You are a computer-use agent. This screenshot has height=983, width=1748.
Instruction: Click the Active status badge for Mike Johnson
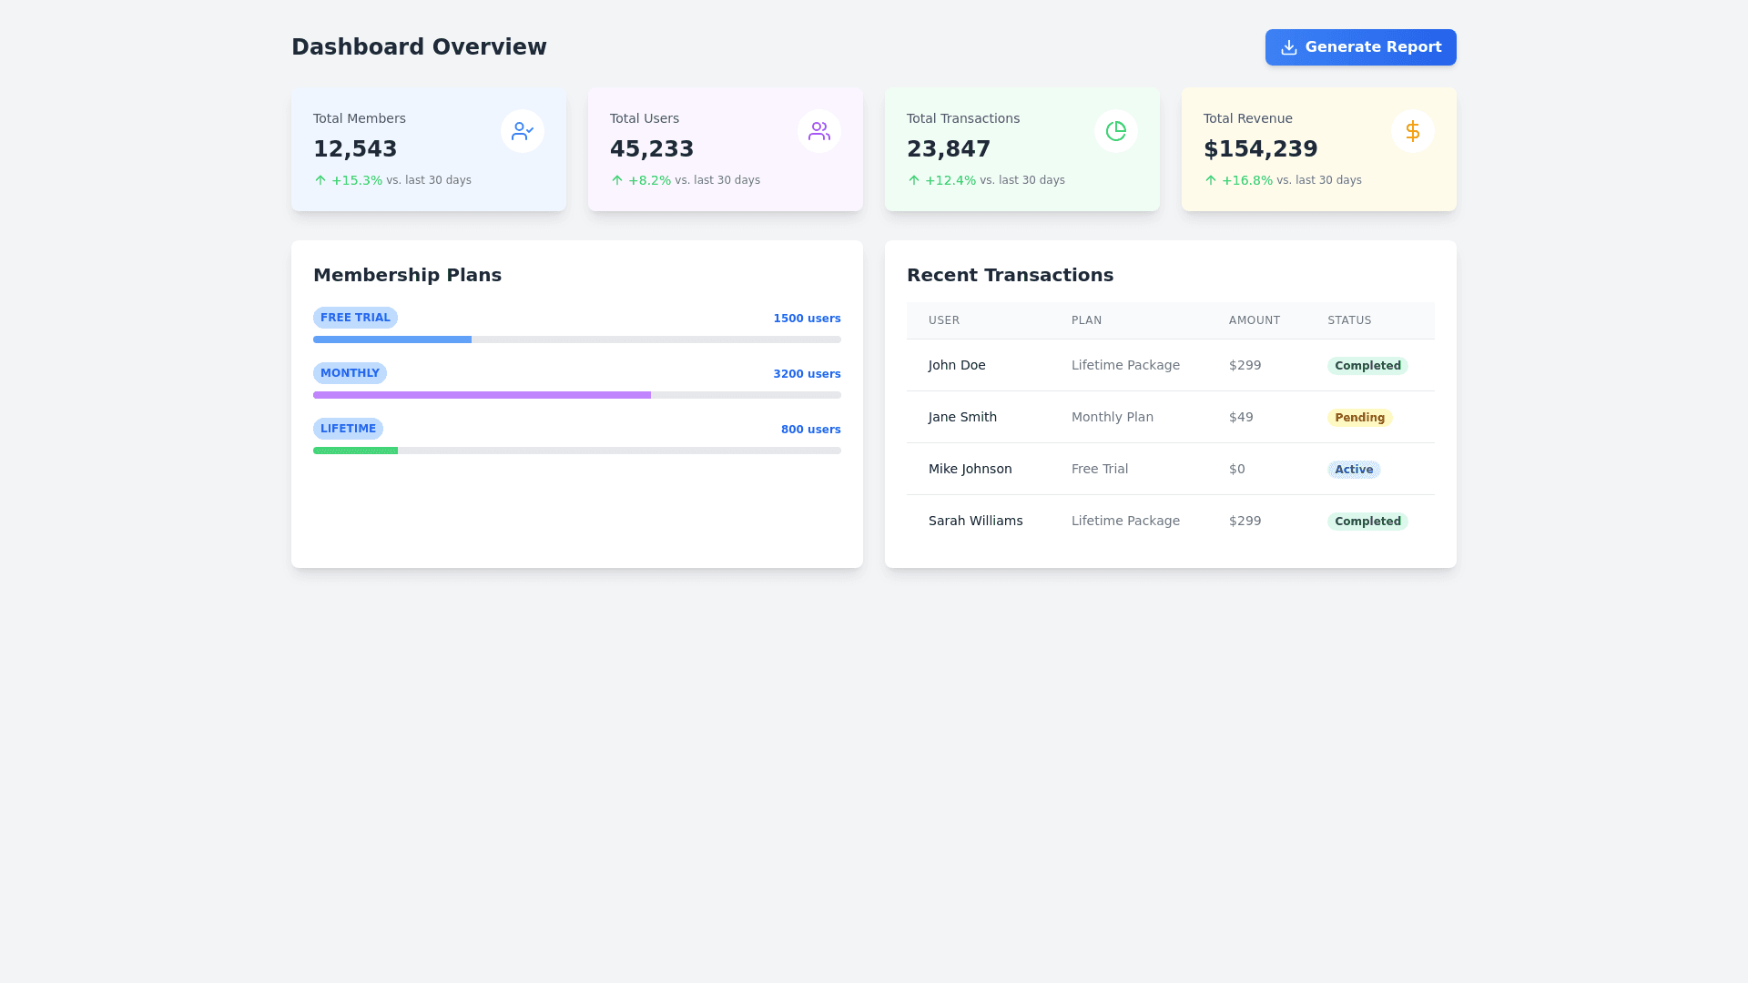1354,470
